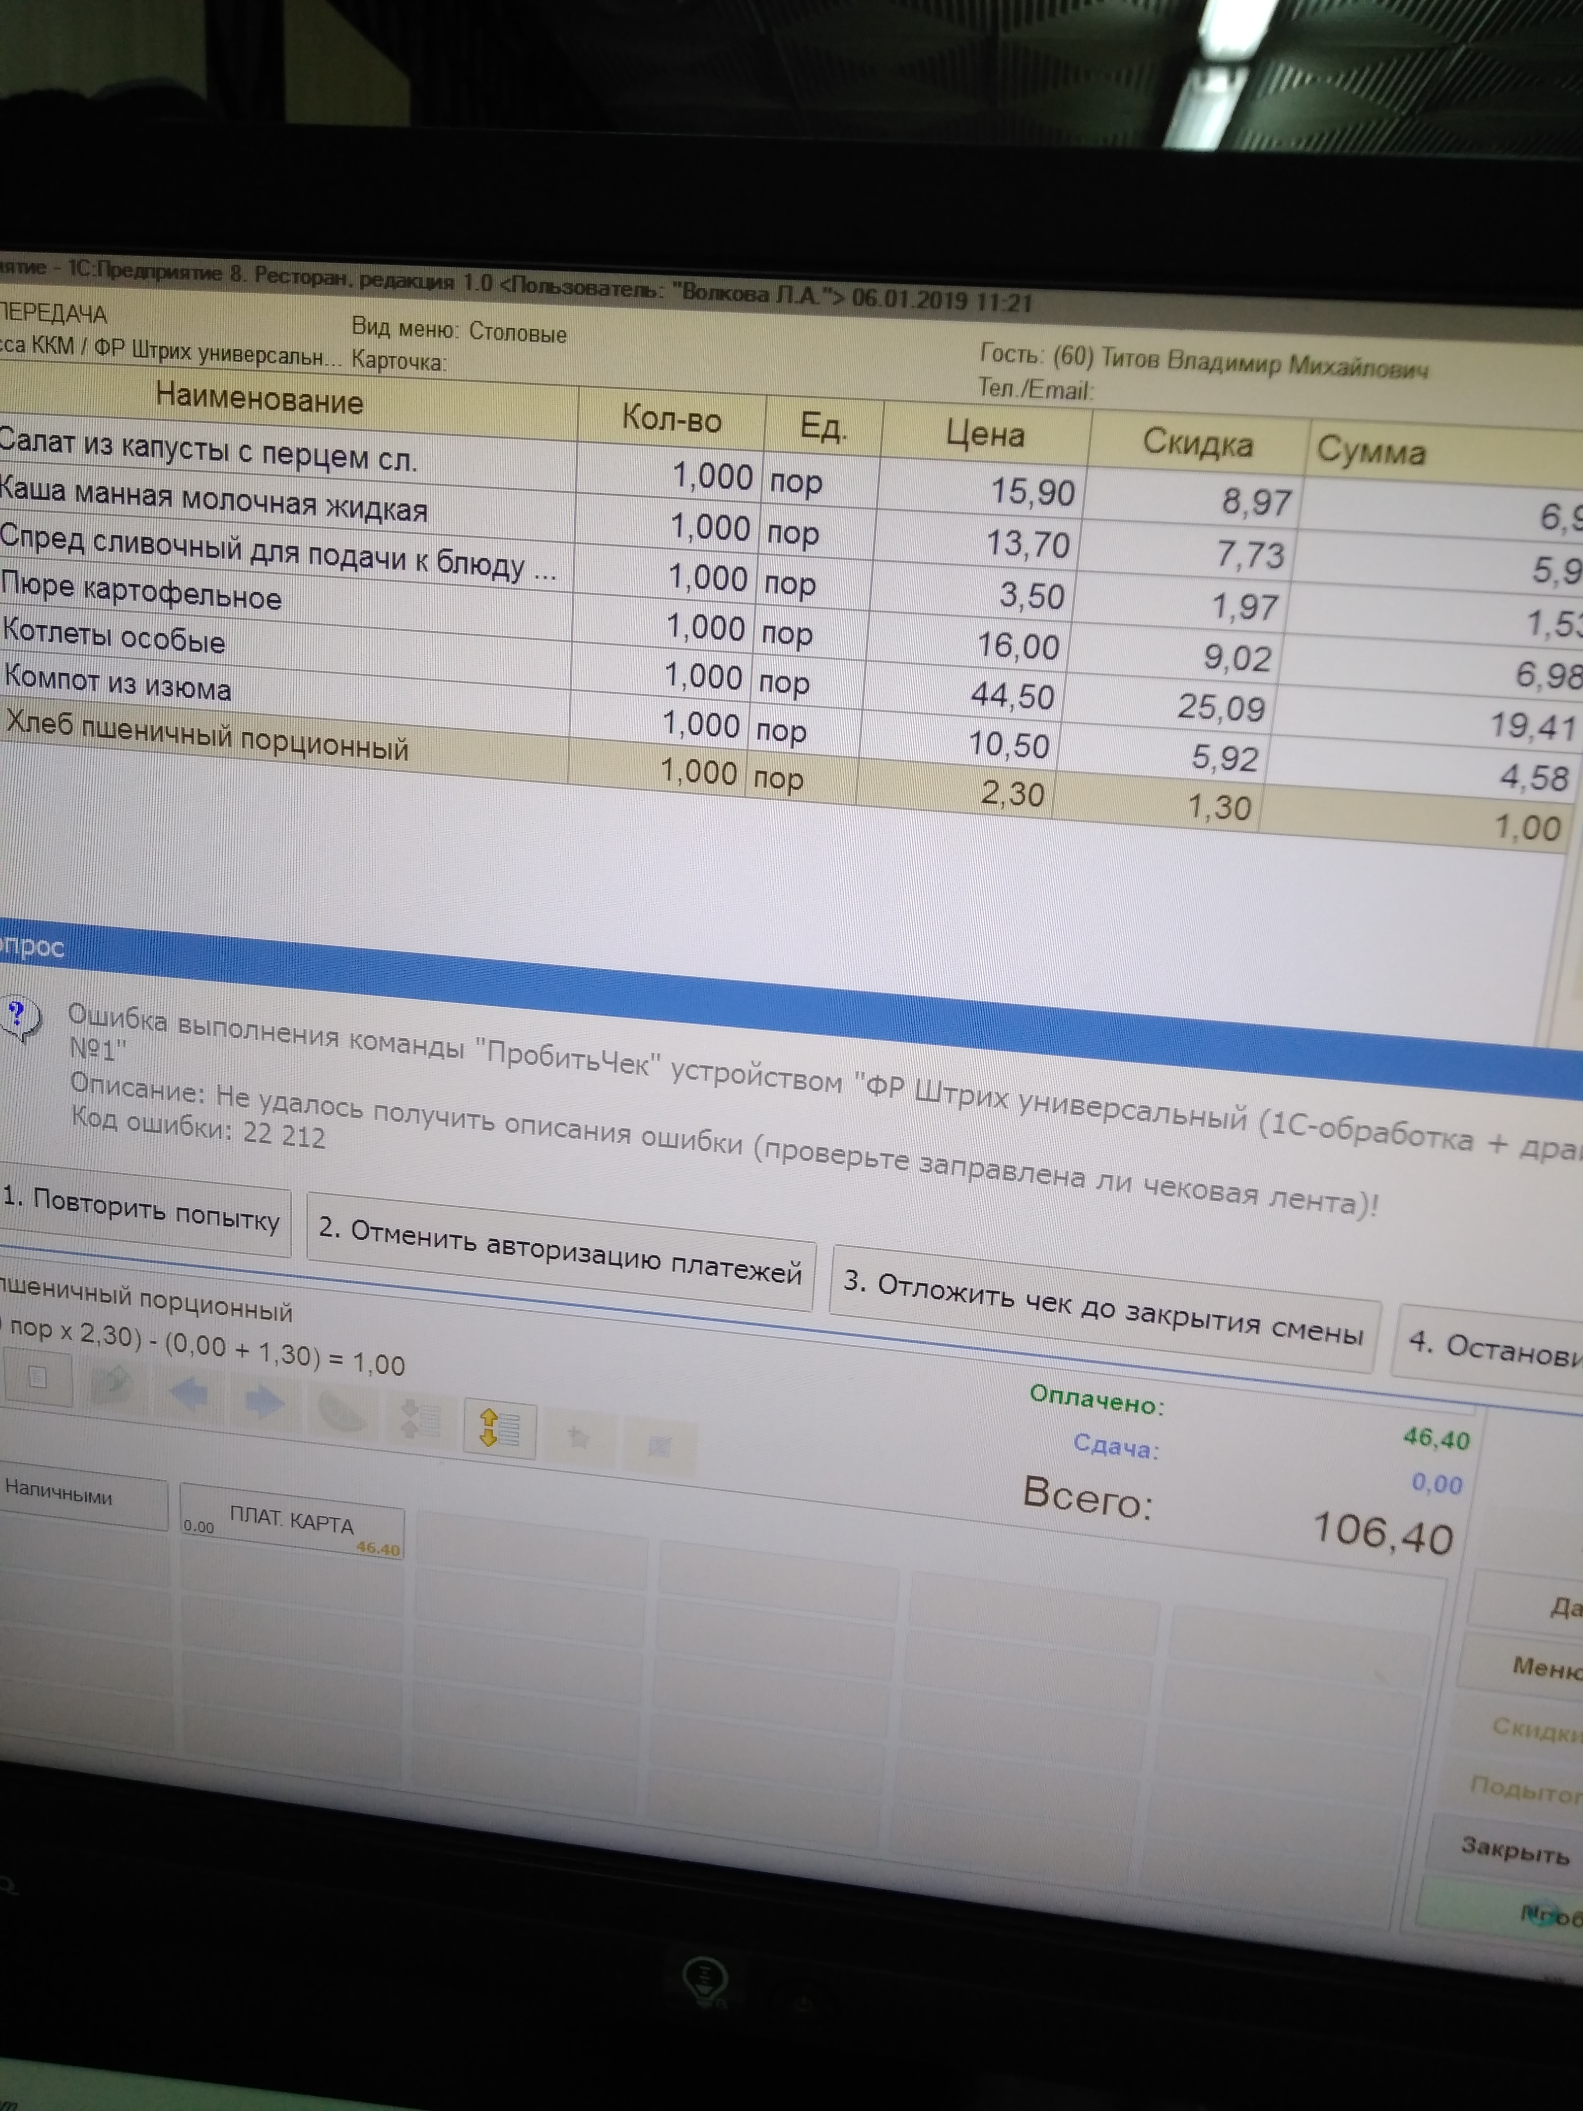1583x2111 pixels.
Task: Click the blue right arrow icon
Action: pyautogui.click(x=263, y=1401)
